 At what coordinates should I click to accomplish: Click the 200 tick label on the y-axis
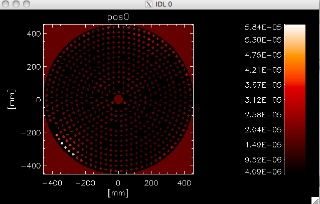click(x=34, y=67)
